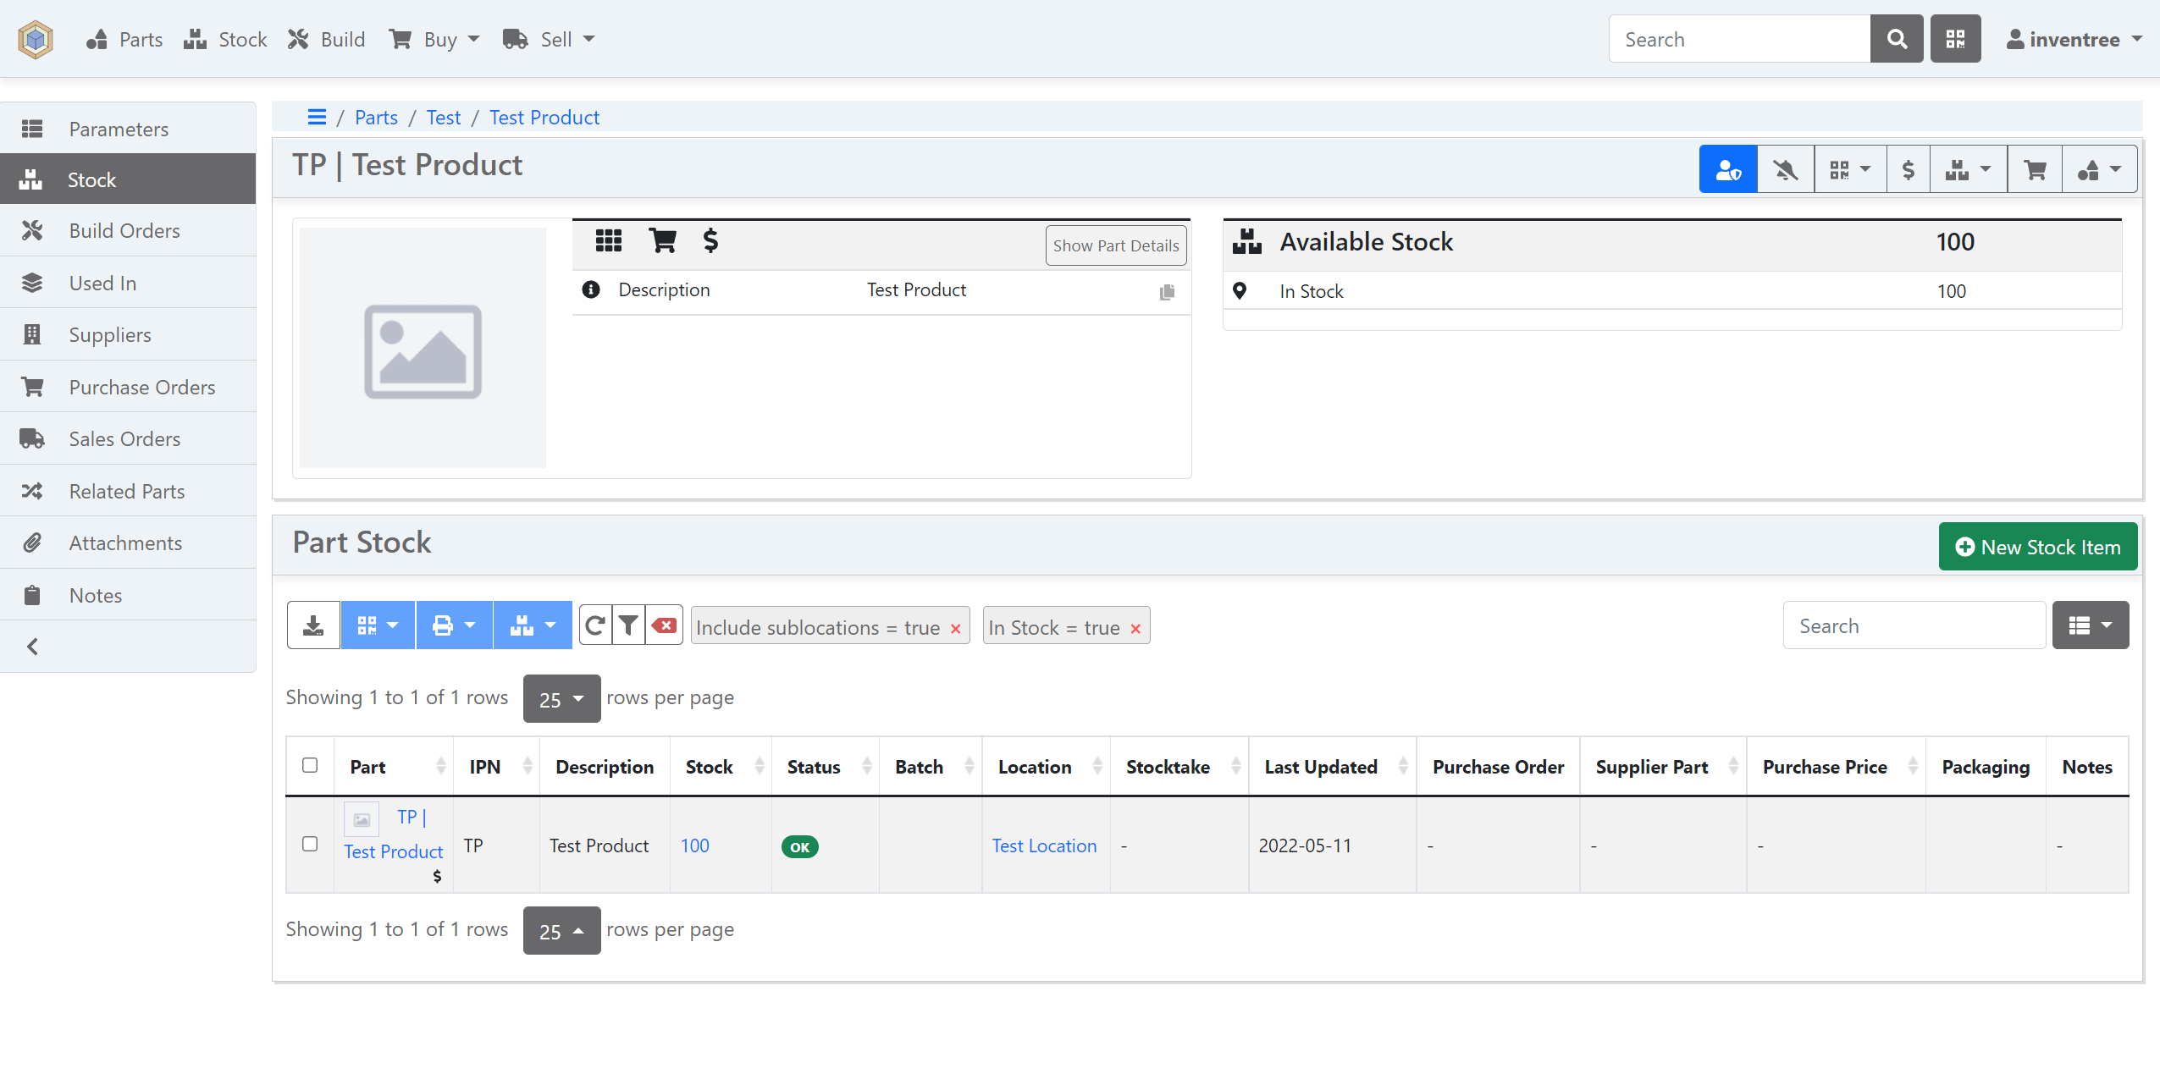Screen dimensions: 2160x1074
Task: Select all rows with header checkbox
Action: (x=310, y=764)
